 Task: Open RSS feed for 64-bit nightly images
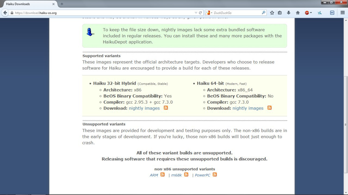[269, 108]
